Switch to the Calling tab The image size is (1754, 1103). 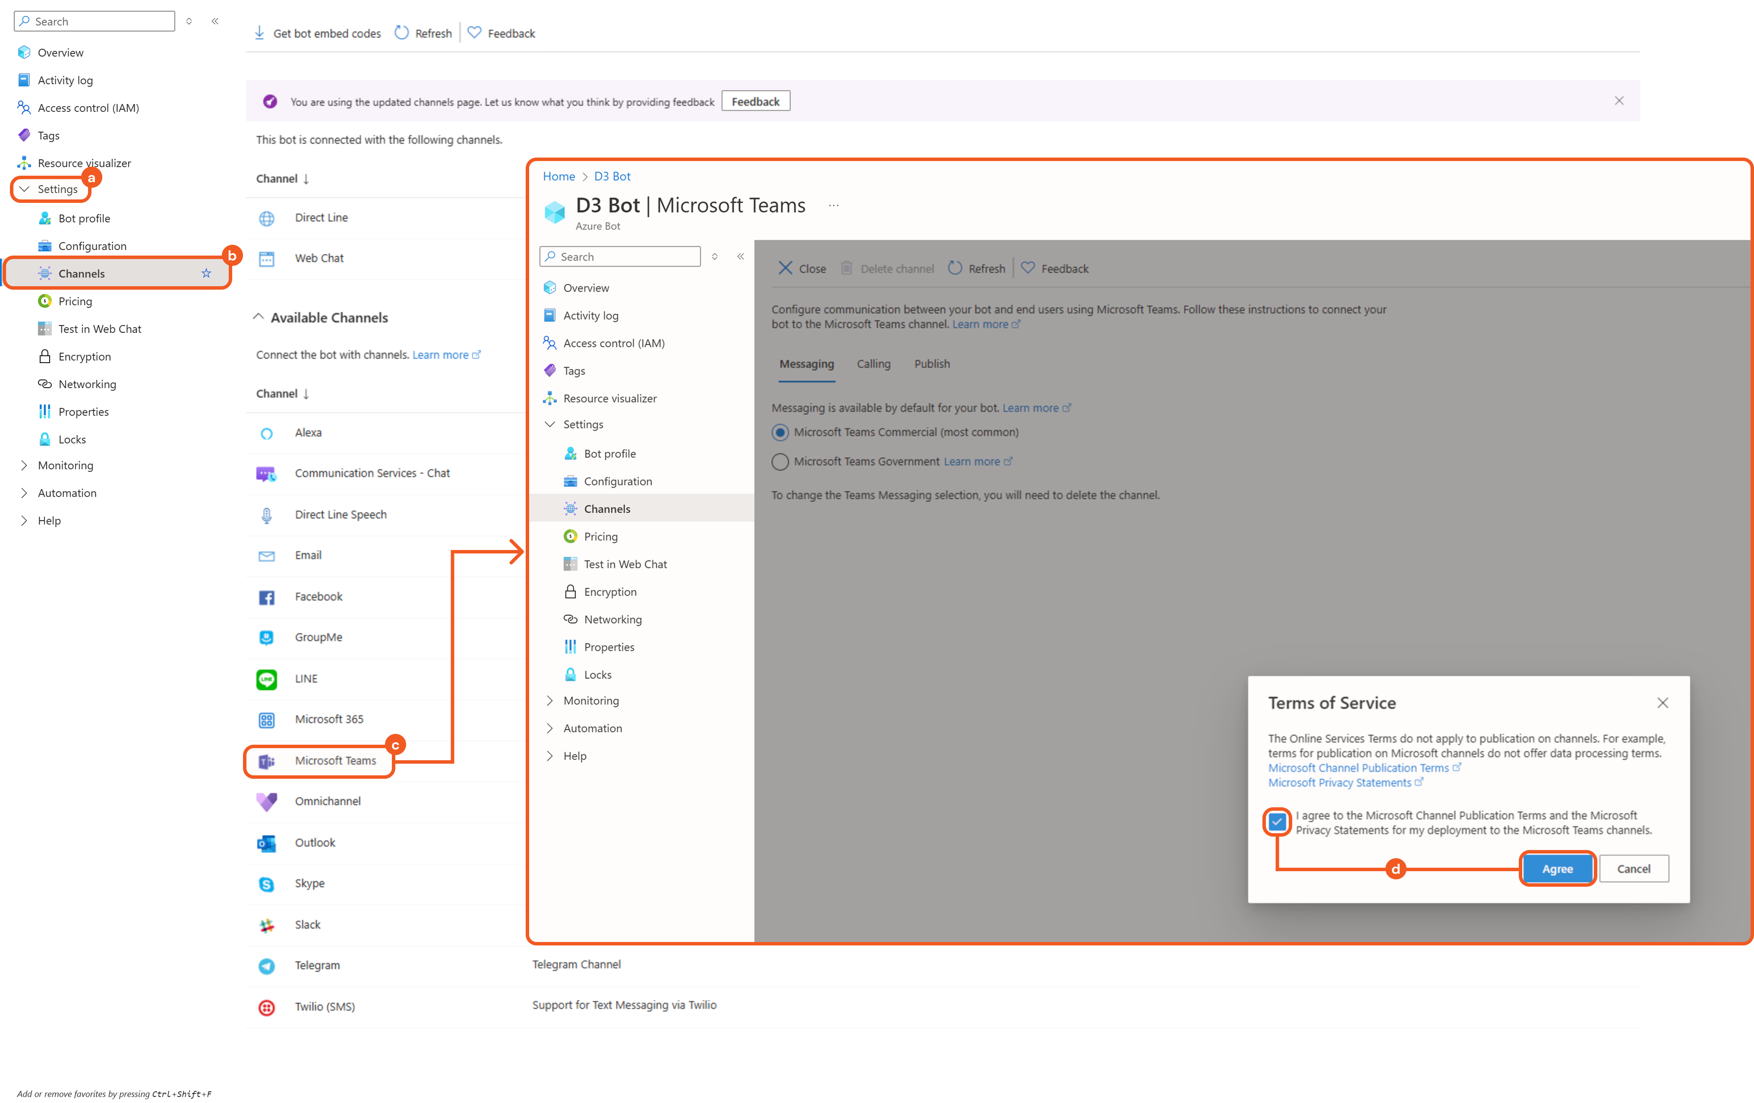coord(874,364)
